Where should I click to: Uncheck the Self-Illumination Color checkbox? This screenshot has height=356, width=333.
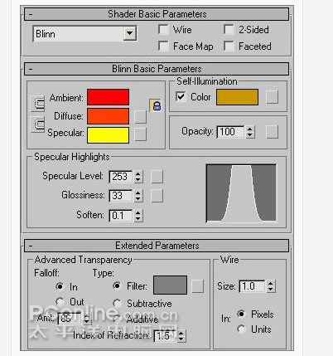click(181, 97)
